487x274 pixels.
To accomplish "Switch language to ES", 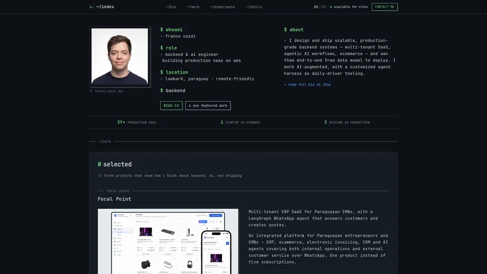I will (x=324, y=7).
